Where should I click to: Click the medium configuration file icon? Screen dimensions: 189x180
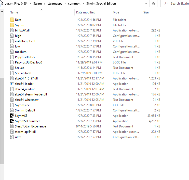pyautogui.click(x=12, y=52)
